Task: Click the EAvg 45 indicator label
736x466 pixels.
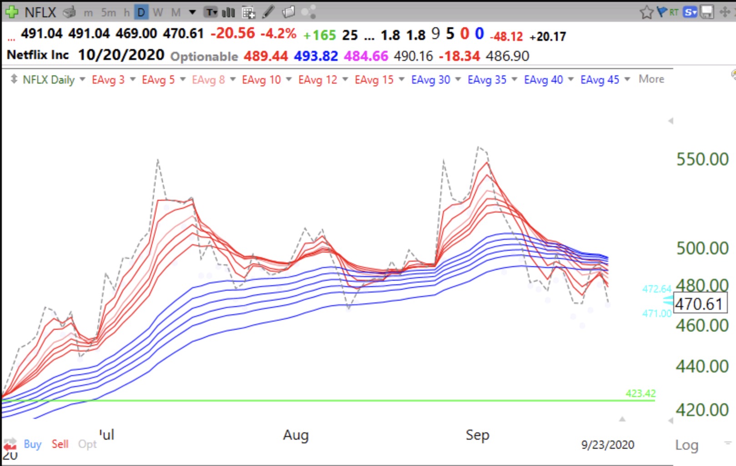Action: pyautogui.click(x=600, y=79)
